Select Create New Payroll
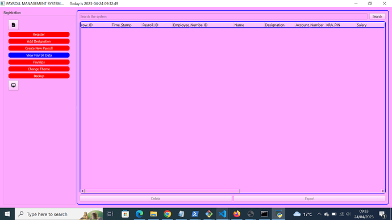The height and width of the screenshot is (220, 392). pos(39,48)
